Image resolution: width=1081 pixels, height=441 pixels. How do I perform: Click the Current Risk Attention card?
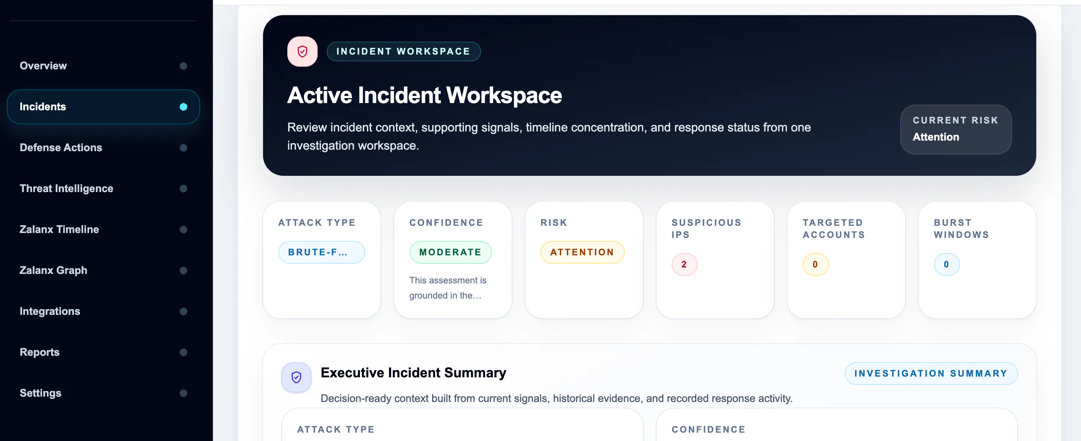coord(956,129)
